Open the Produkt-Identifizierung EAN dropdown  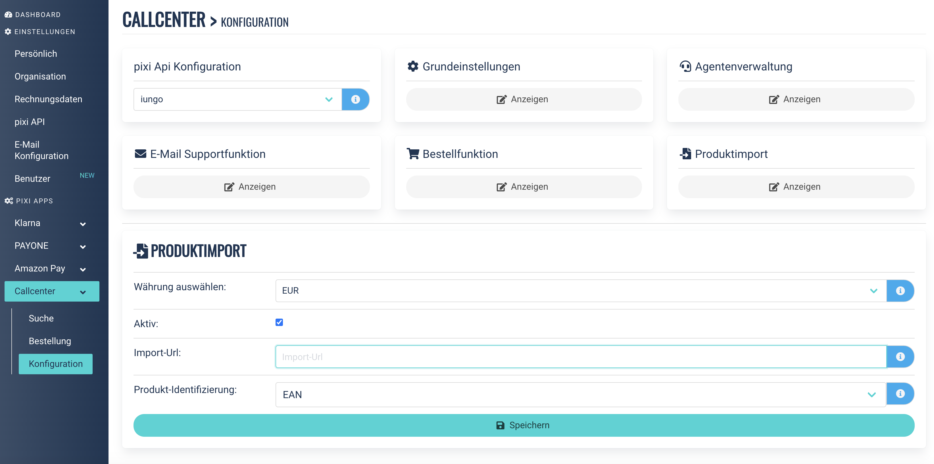pos(581,394)
